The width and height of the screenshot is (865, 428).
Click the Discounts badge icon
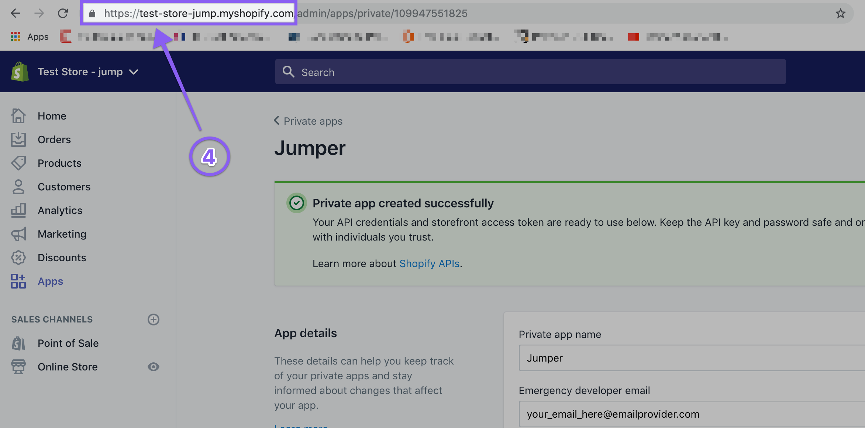coord(18,258)
